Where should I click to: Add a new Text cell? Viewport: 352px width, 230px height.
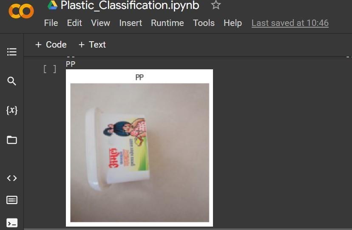(92, 45)
